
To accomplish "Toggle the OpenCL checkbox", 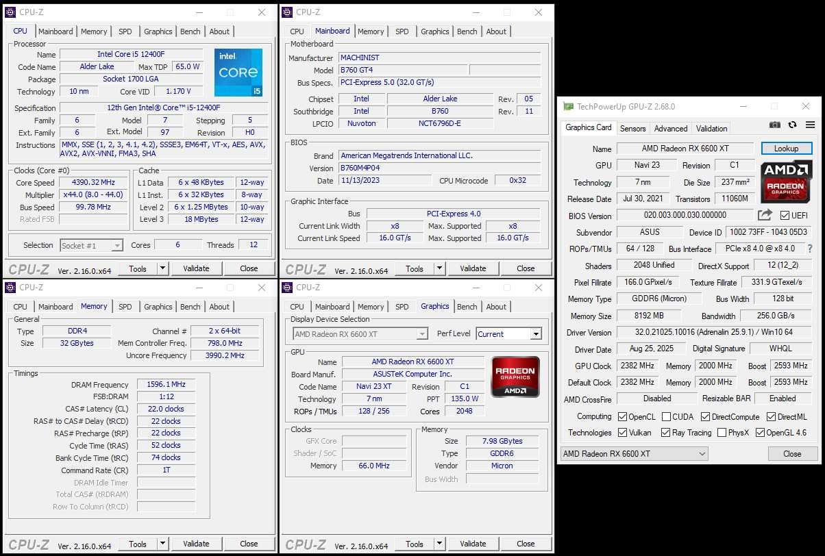I will pos(622,416).
